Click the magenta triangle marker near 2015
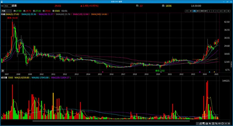 click(103, 72)
